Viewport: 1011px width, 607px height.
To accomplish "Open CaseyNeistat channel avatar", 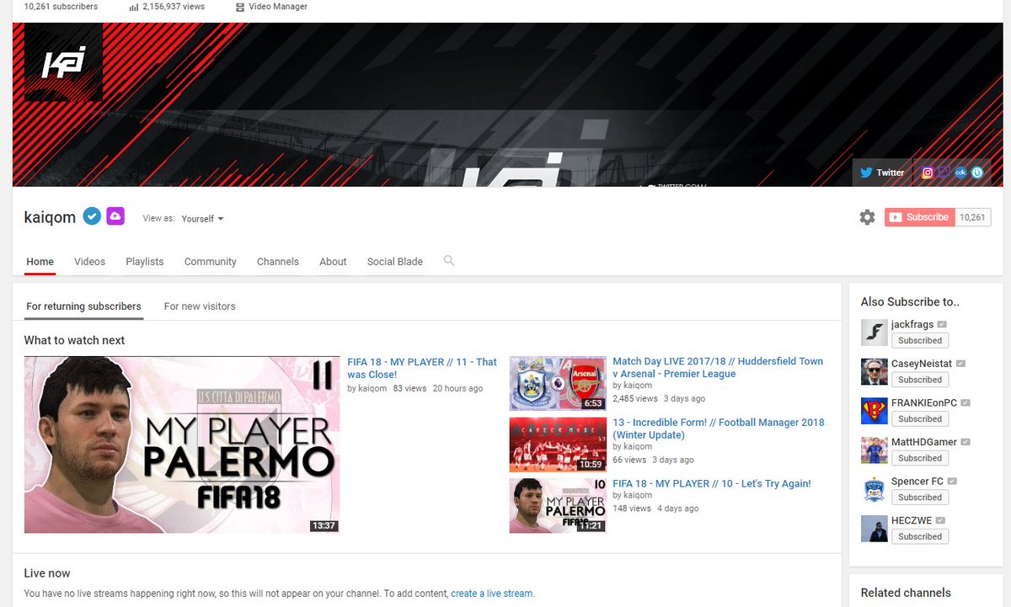I will click(875, 371).
